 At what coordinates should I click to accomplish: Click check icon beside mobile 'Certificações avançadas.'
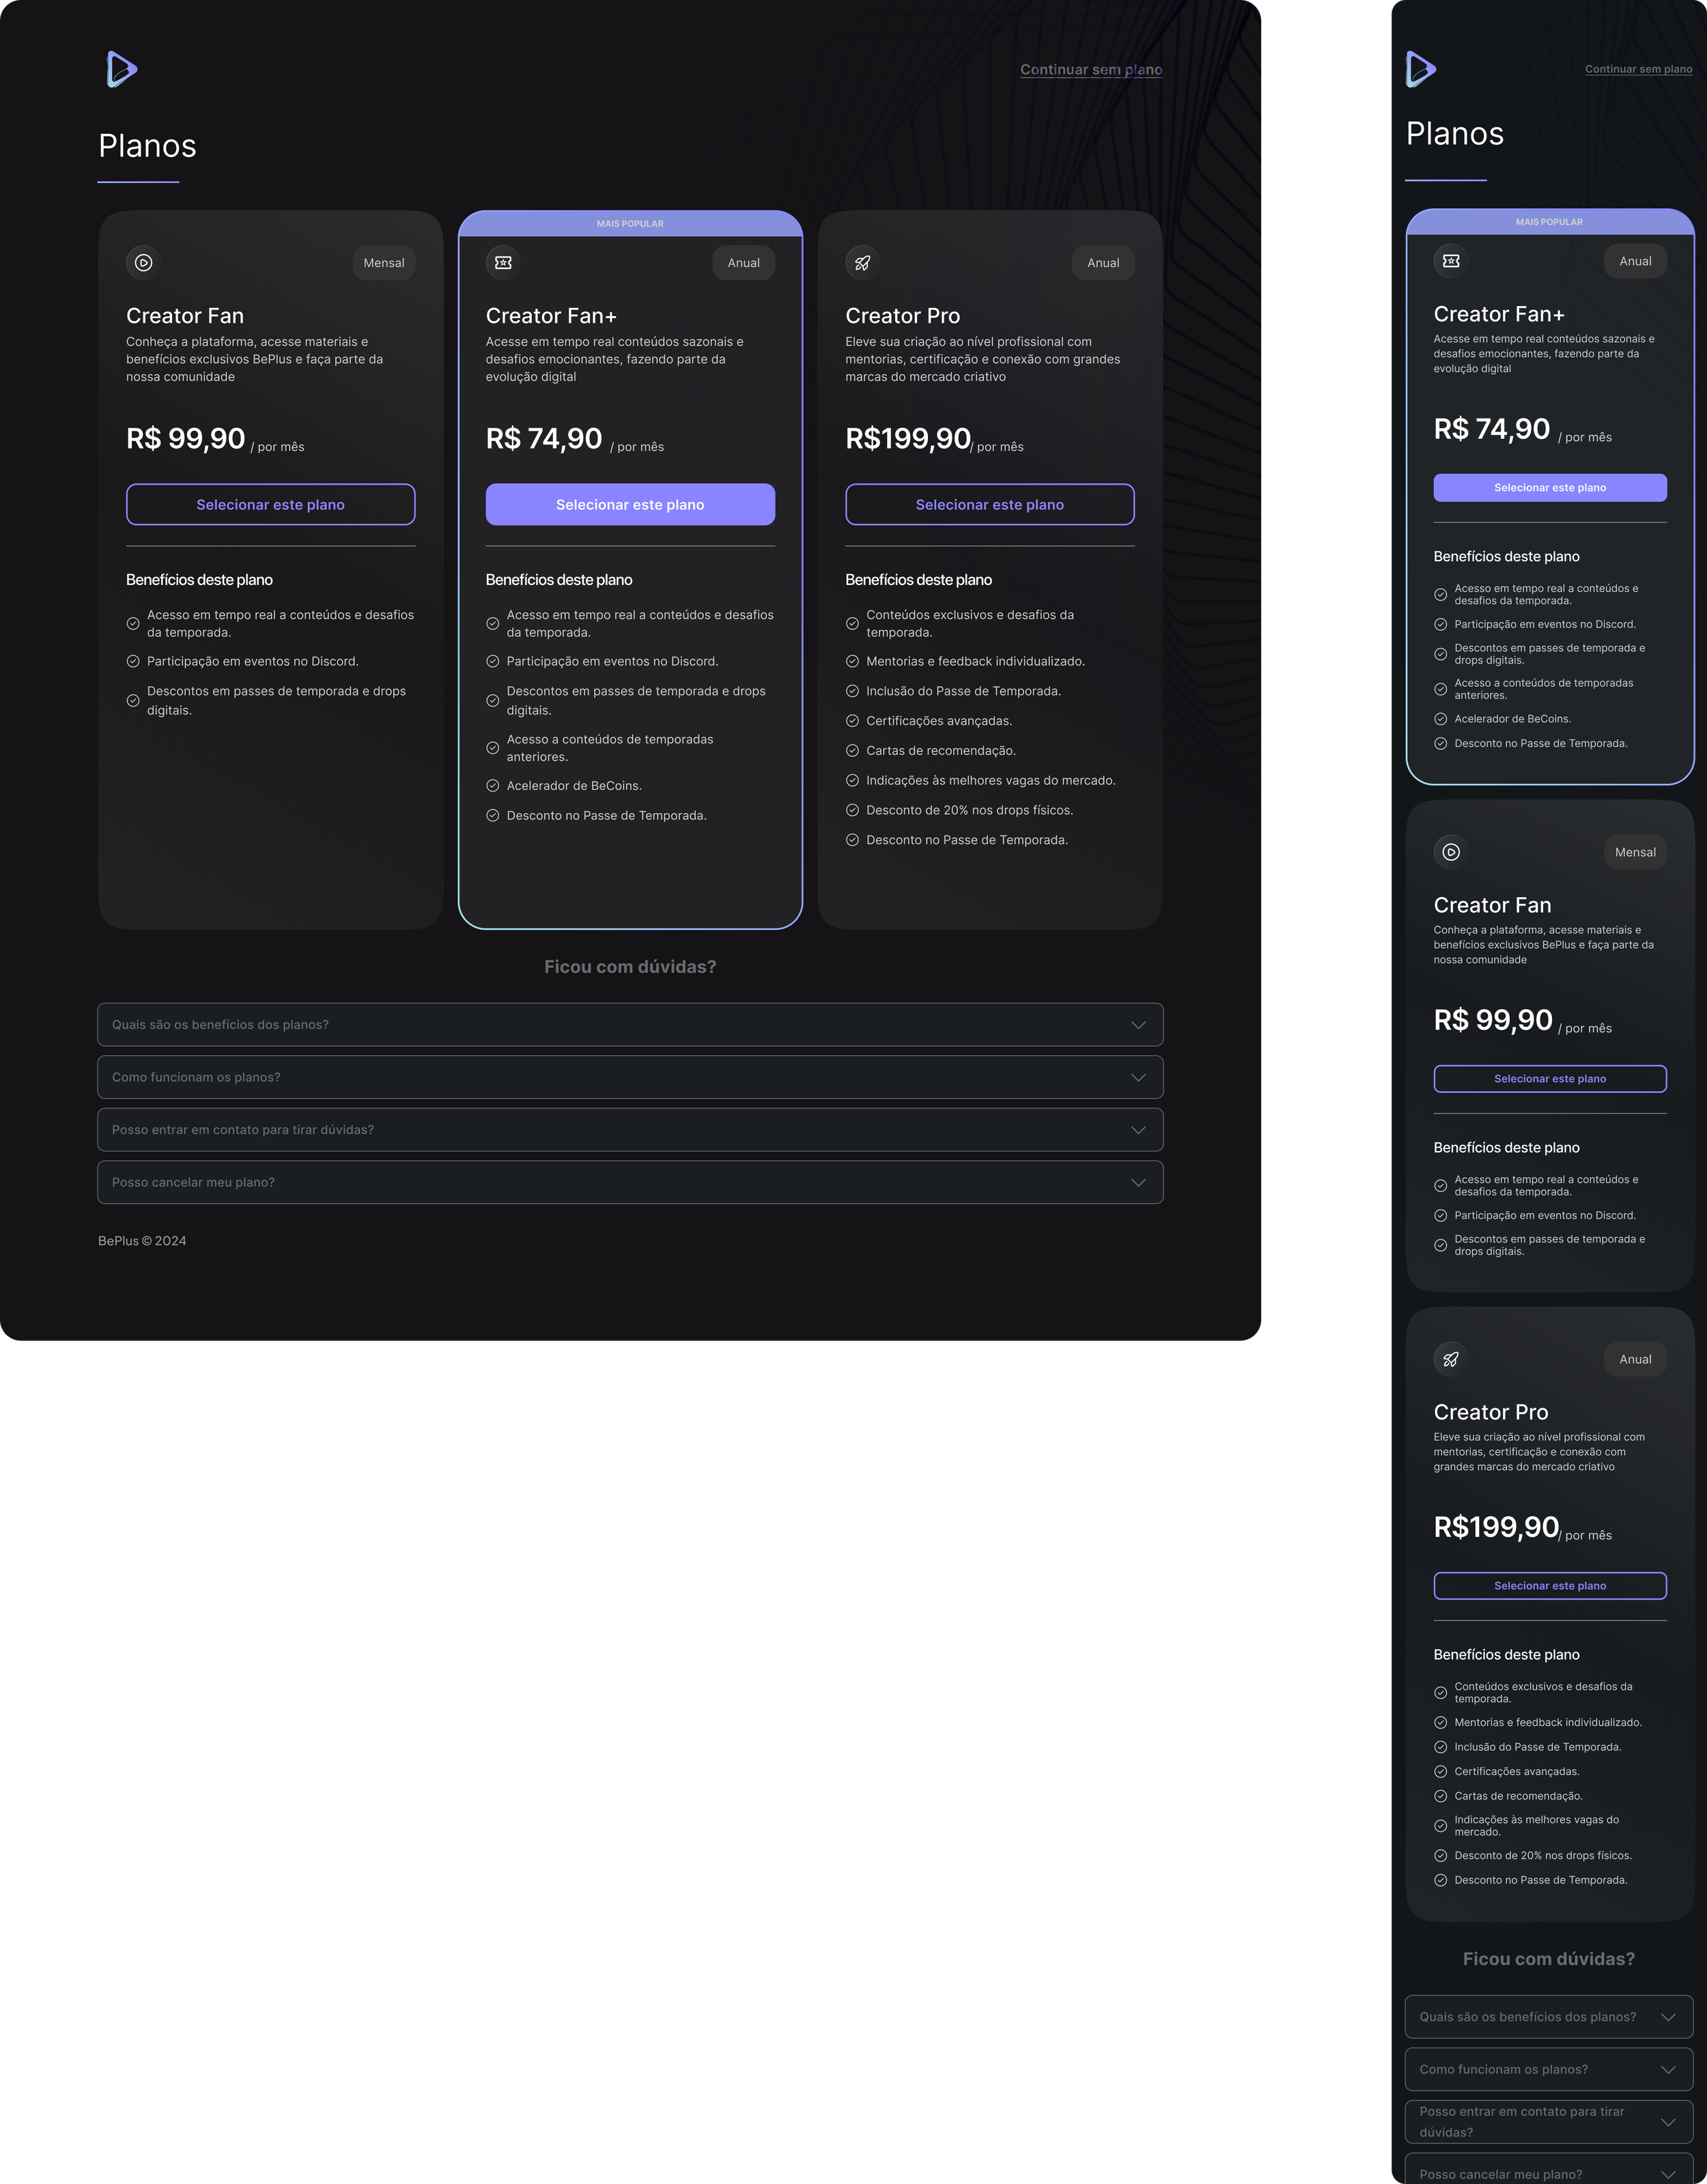(x=1441, y=1771)
